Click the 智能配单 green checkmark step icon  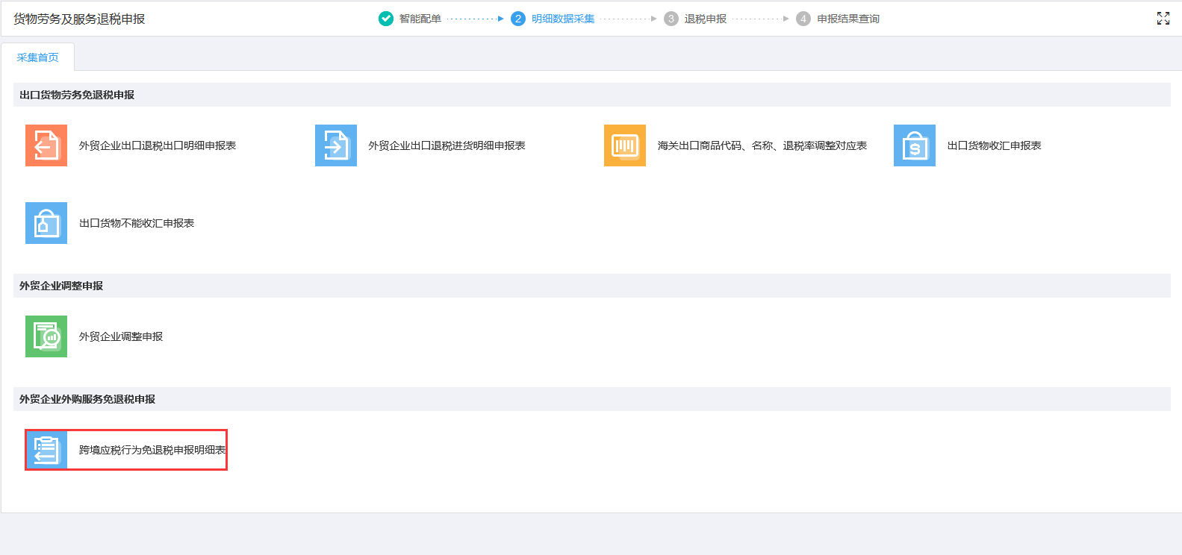pos(386,19)
